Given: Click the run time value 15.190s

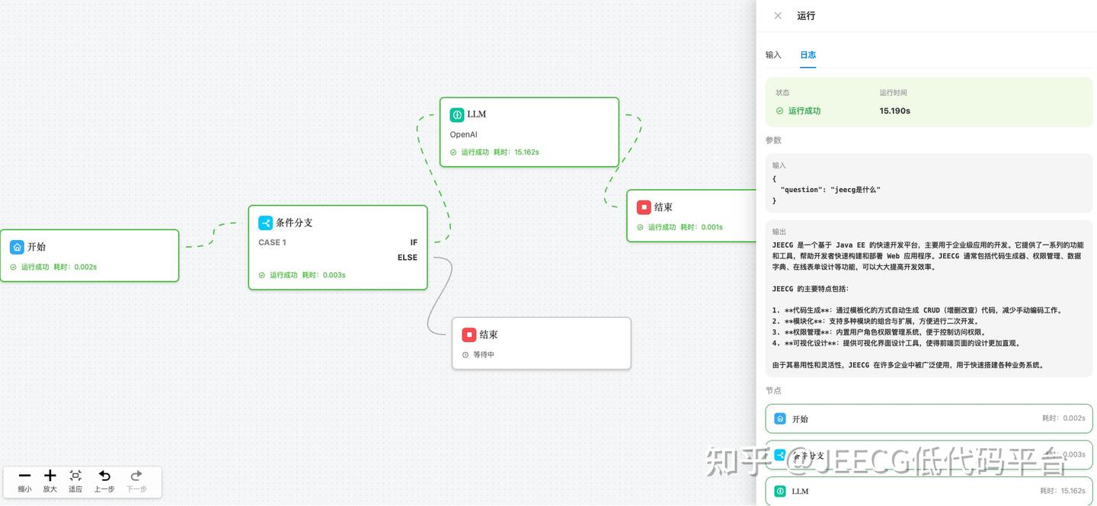Looking at the screenshot, I should coord(894,110).
